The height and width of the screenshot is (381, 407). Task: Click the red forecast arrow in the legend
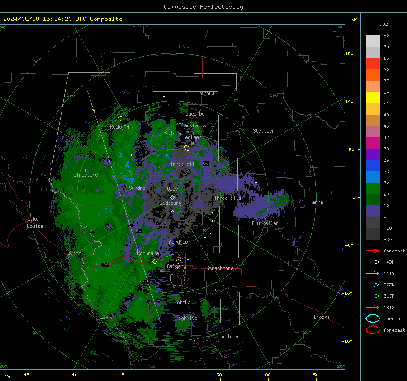(373, 251)
